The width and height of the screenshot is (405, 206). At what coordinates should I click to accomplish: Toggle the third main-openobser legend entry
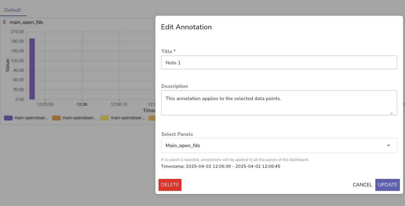click(127, 118)
